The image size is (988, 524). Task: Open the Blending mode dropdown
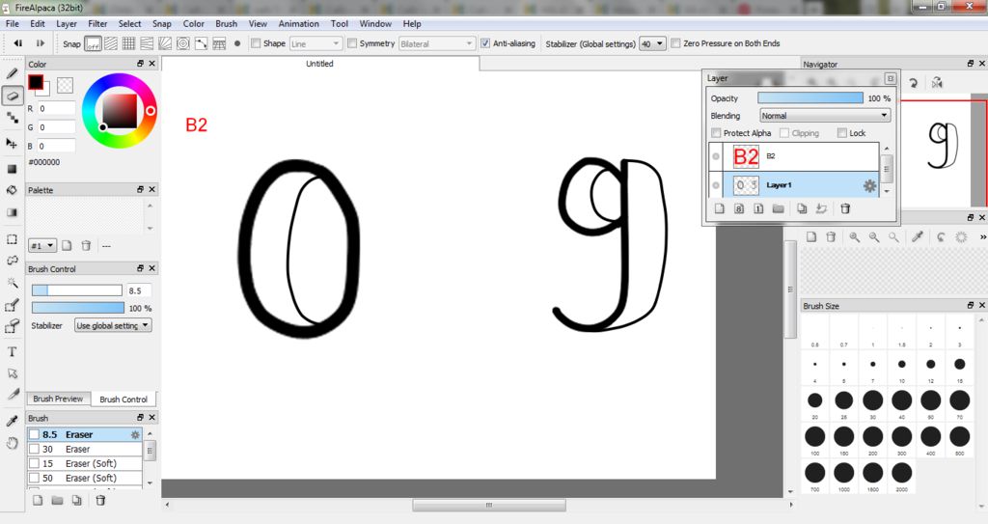(825, 116)
